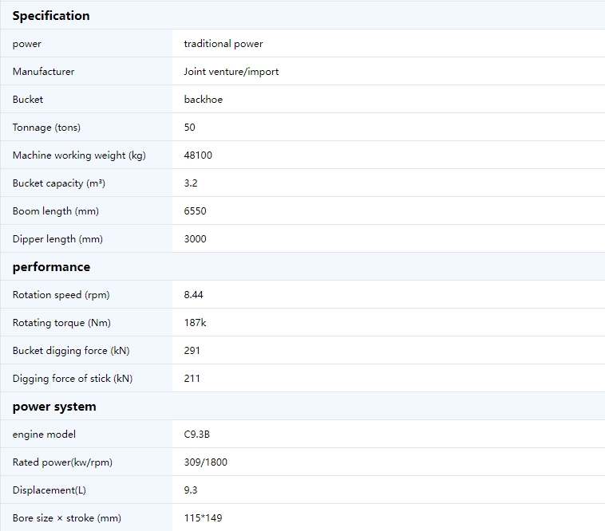Select the performance section heading
Image resolution: width=605 pixels, height=531 pixels.
click(51, 267)
